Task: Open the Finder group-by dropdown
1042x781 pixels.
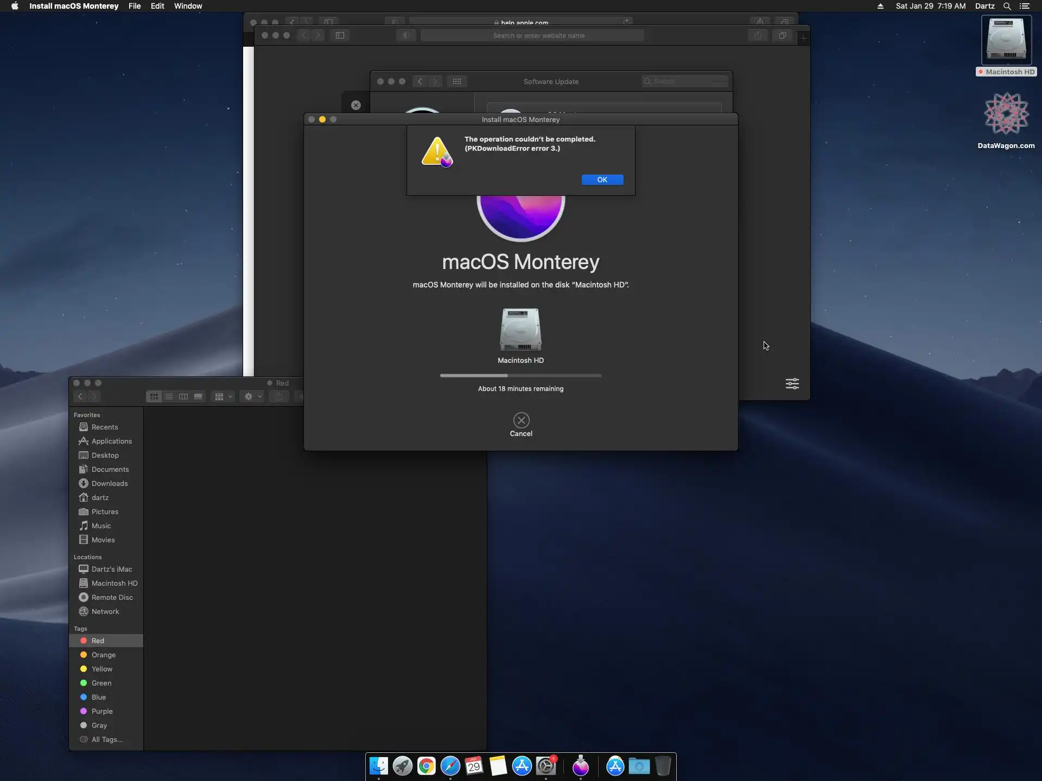Action: tap(223, 396)
